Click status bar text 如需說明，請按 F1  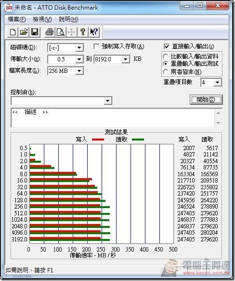click(x=29, y=270)
